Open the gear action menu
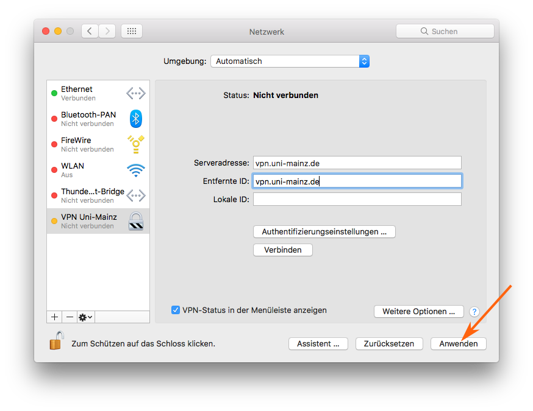Viewport: 533px width, 411px height. [x=85, y=317]
